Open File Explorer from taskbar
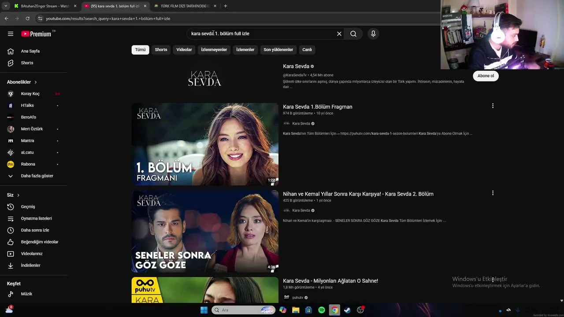Image resolution: width=564 pixels, height=317 pixels. coord(296,310)
